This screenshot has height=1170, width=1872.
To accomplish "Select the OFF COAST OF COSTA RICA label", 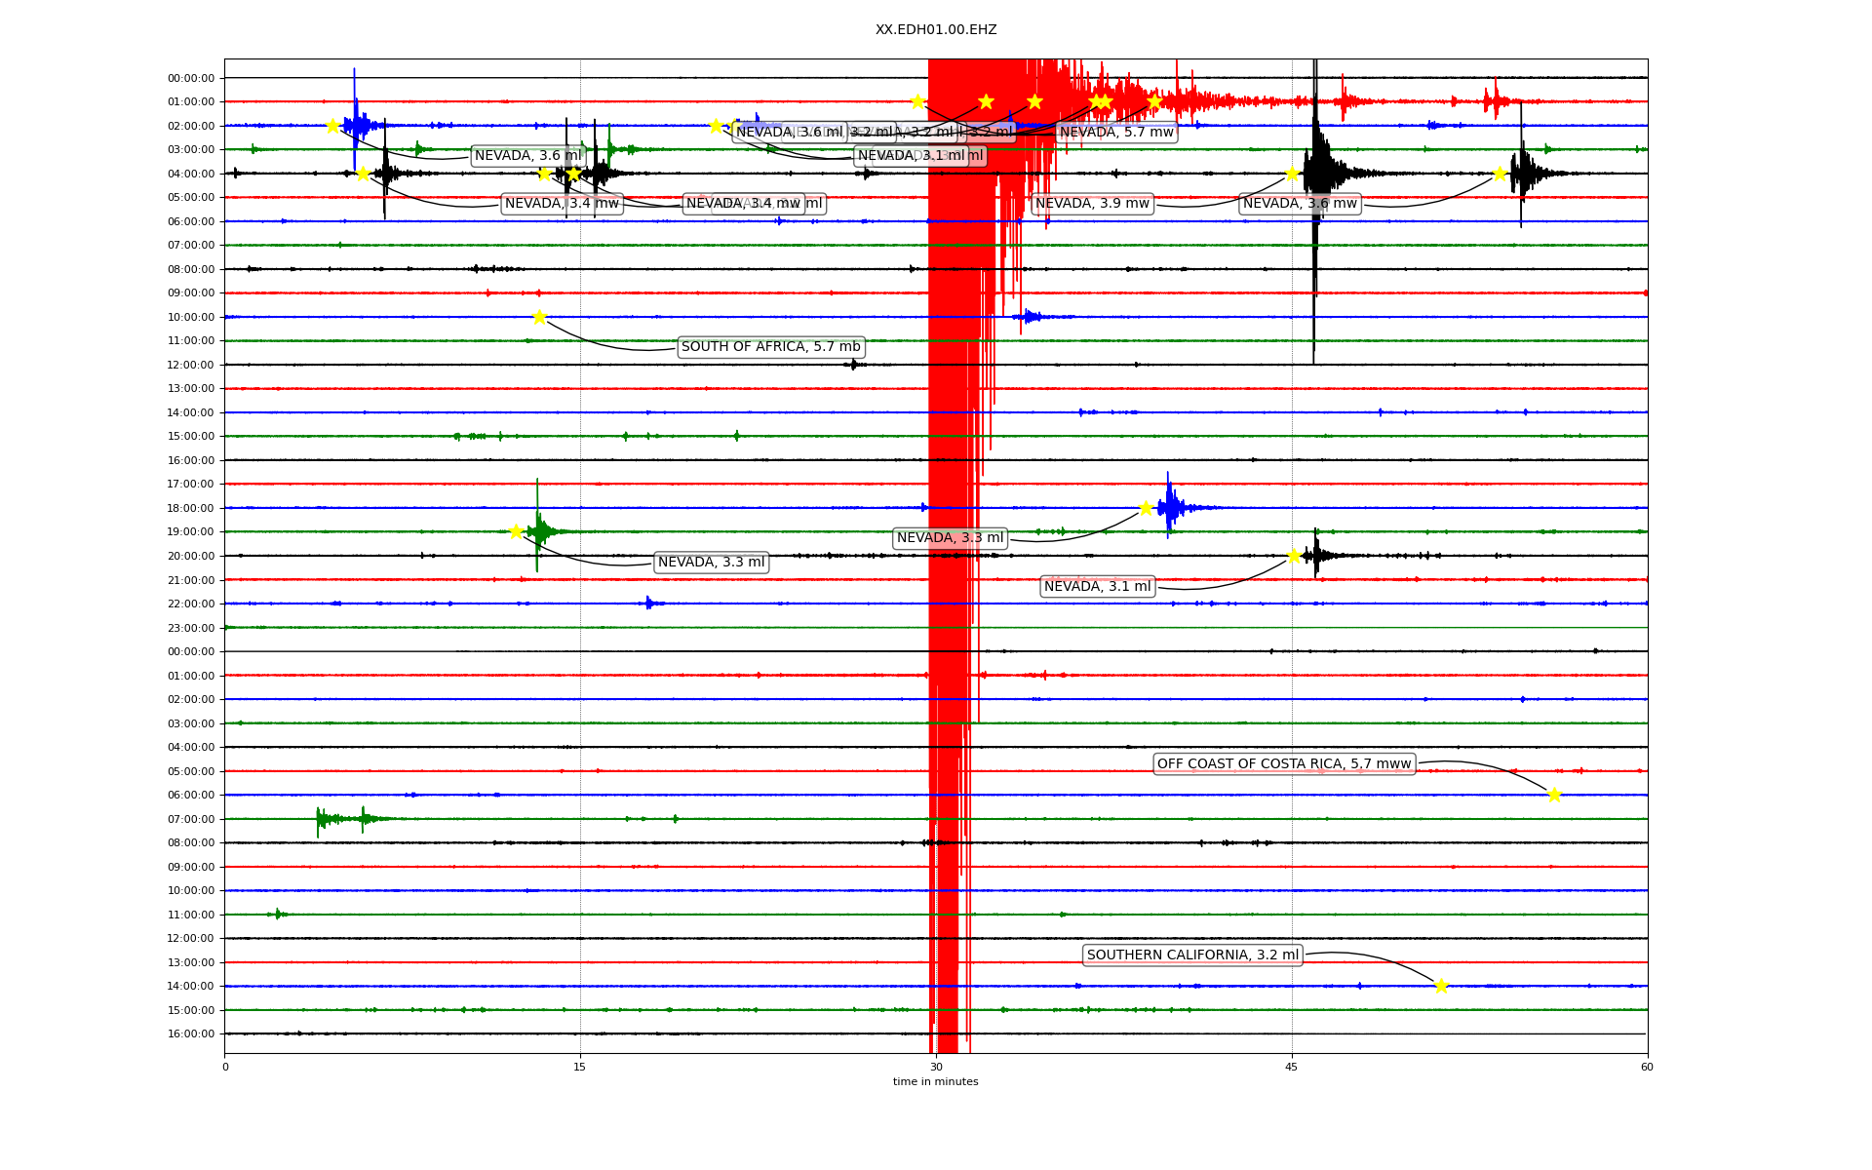I will pos(1283,764).
